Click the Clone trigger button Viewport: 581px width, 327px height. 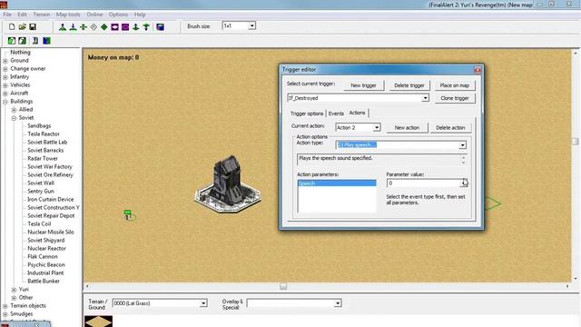pyautogui.click(x=455, y=98)
